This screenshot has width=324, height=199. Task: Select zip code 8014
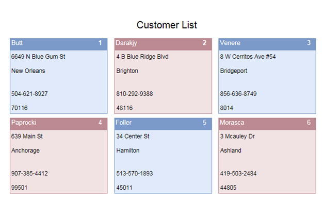click(x=226, y=108)
